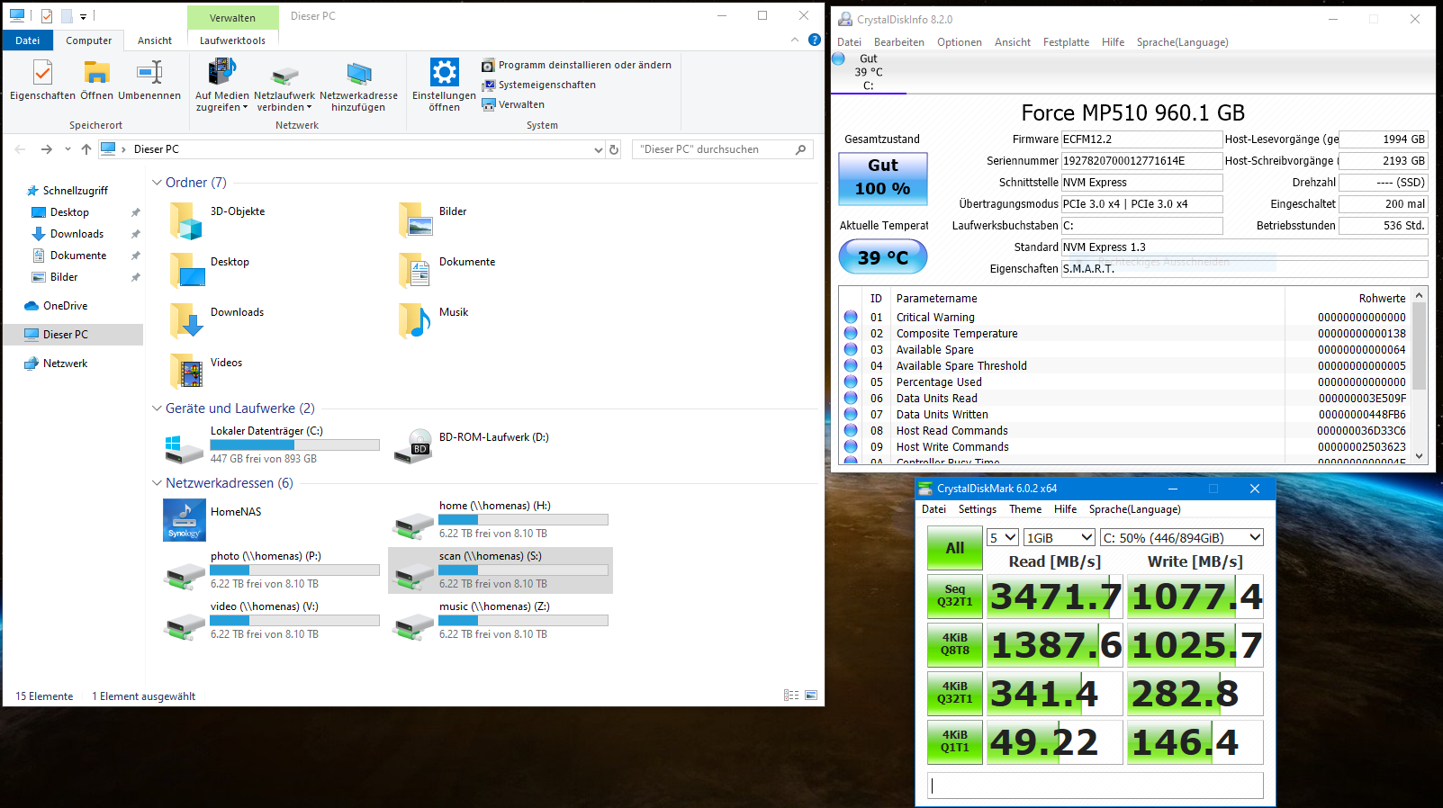The height and width of the screenshot is (808, 1443).
Task: Select the Critical Warning SMART row
Action: pyautogui.click(x=1125, y=318)
